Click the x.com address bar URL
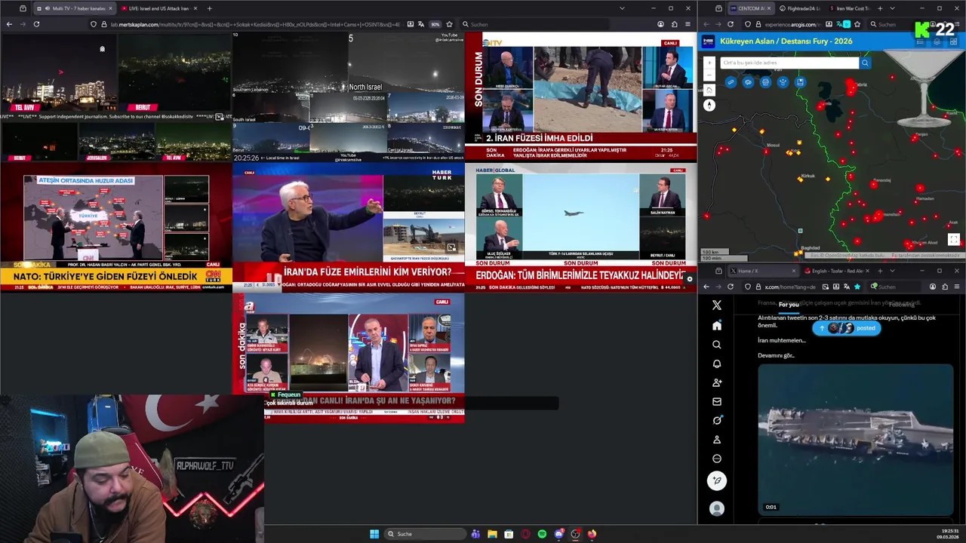Screen dimensions: 966x543 tap(789, 287)
